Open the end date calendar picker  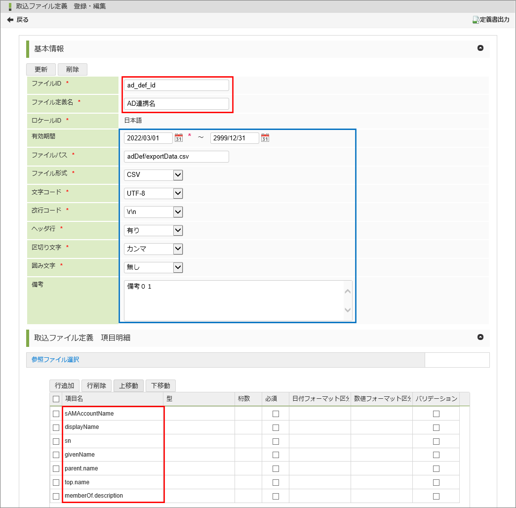(x=265, y=138)
